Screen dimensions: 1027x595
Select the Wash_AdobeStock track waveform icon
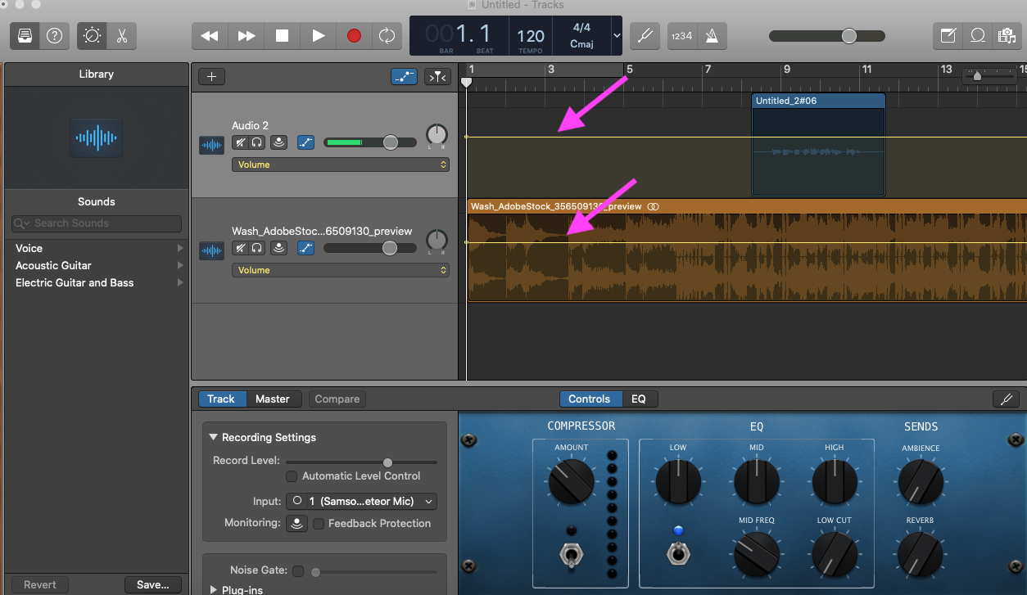(x=212, y=251)
